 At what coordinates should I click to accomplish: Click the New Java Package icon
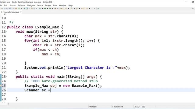[16, 8]
